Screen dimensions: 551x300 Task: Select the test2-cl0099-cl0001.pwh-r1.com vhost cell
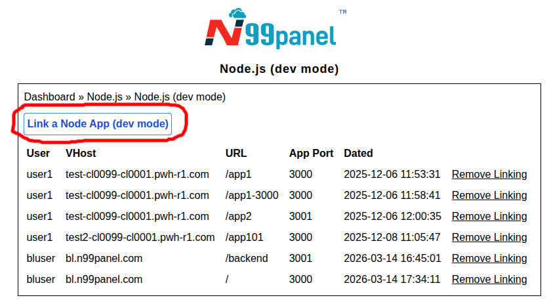coord(140,238)
